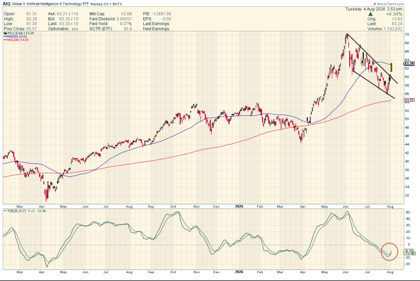Click the Low value 61.30
Viewport: 420px width, 281px height.
(31, 24)
